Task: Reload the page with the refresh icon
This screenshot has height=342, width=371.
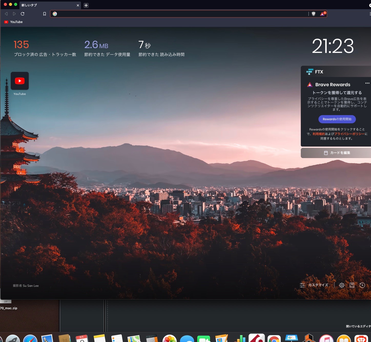Action: (x=23, y=14)
